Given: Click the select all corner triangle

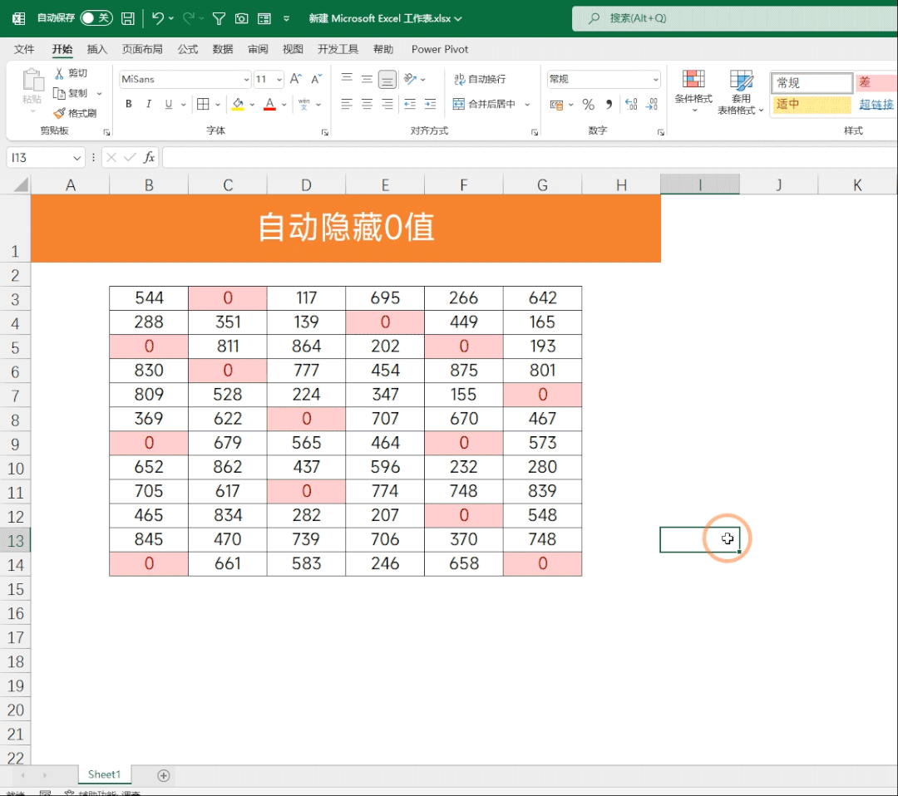Looking at the screenshot, I should 21,184.
